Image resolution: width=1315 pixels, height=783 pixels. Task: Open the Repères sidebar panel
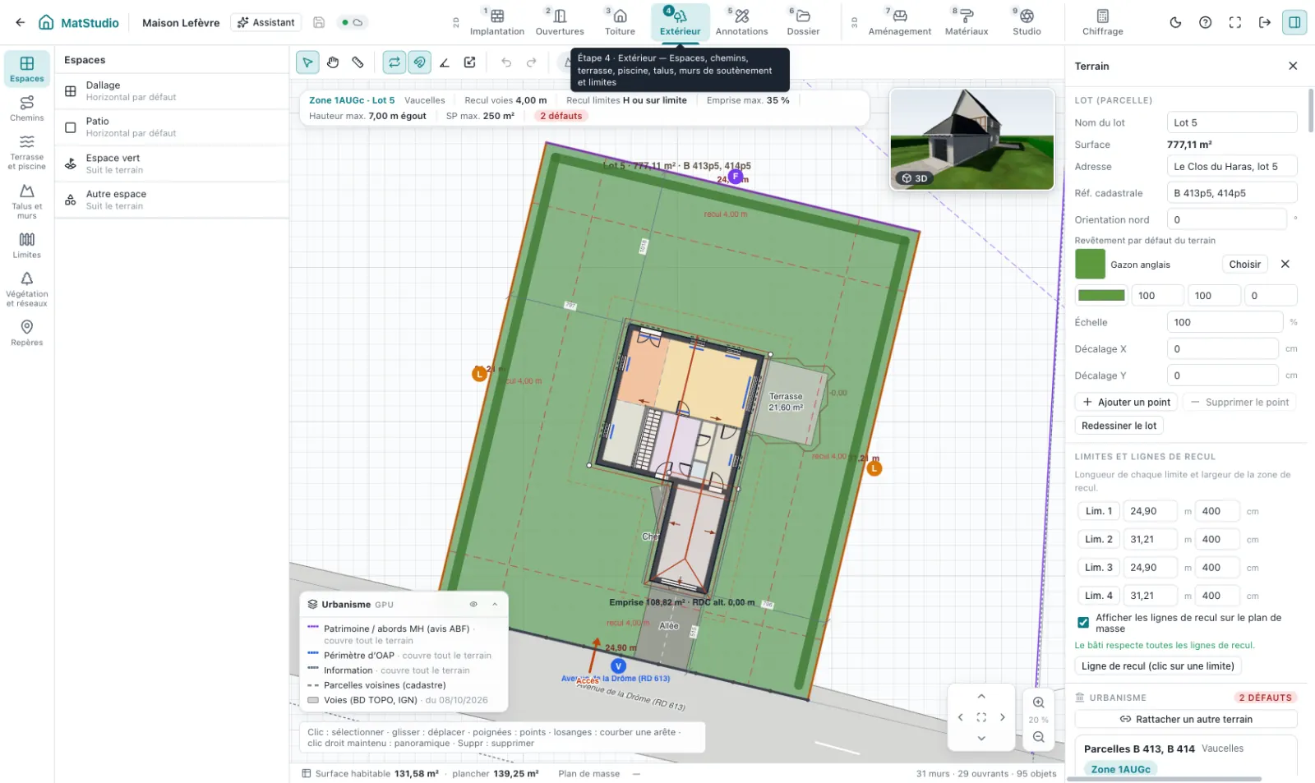click(x=27, y=333)
